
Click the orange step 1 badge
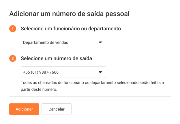[13, 29]
